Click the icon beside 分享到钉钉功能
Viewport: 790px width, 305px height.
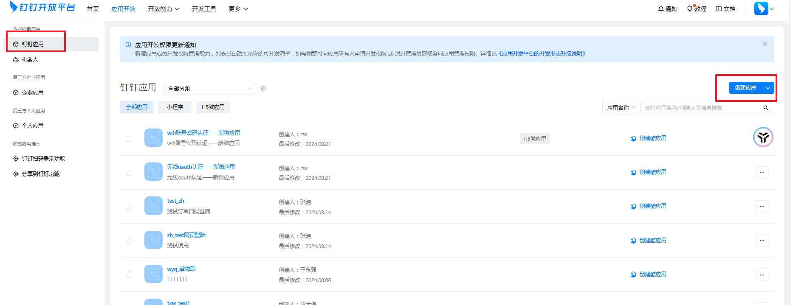pyautogui.click(x=16, y=174)
